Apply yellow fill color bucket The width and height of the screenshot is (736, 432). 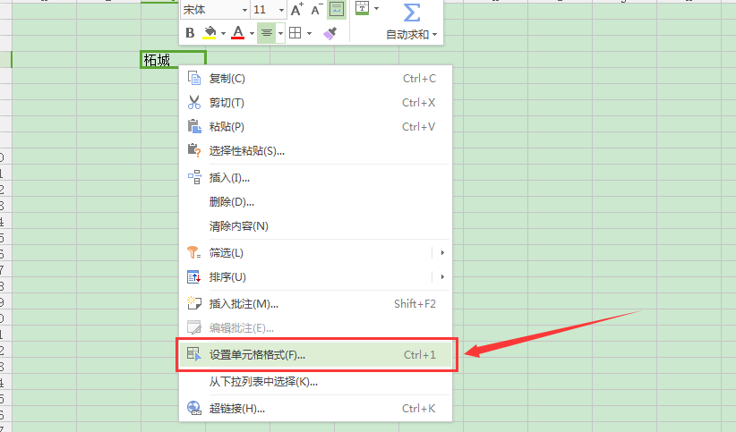[x=210, y=33]
